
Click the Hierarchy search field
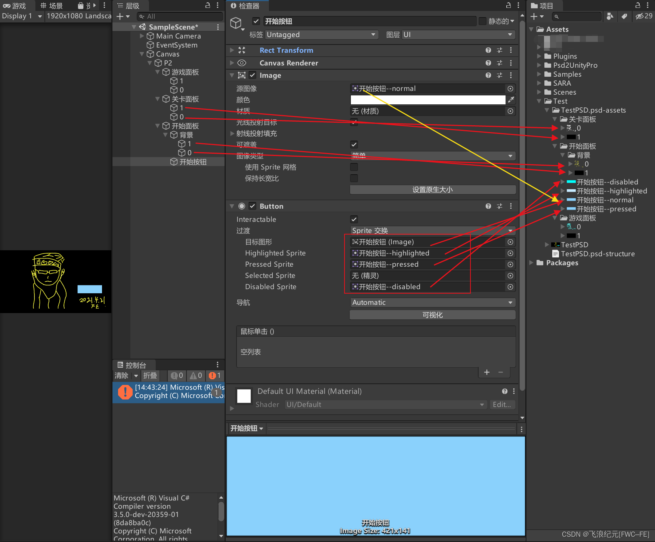pyautogui.click(x=180, y=16)
